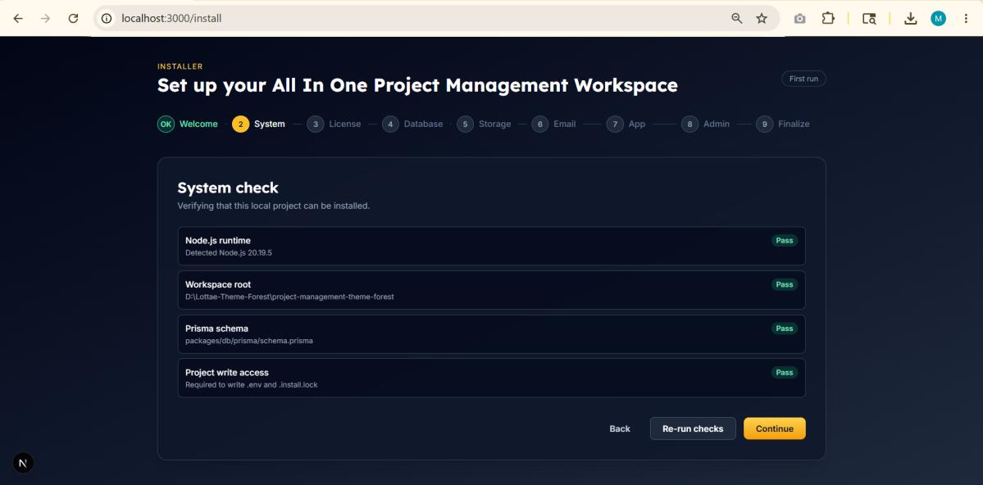Click the Node.js runtime title
Image resolution: width=983 pixels, height=485 pixels.
[x=218, y=241]
